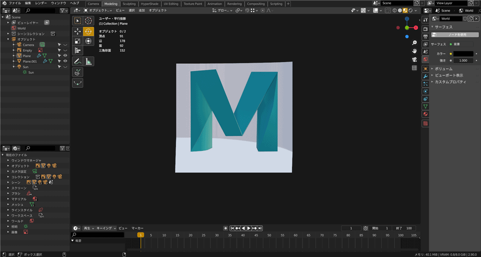Image resolution: width=481 pixels, height=257 pixels.
Task: Open the キーイング dropdown
Action: 106,228
